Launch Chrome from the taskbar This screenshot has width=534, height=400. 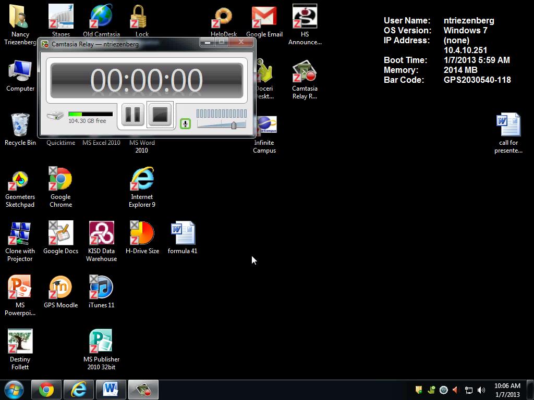[46, 390]
